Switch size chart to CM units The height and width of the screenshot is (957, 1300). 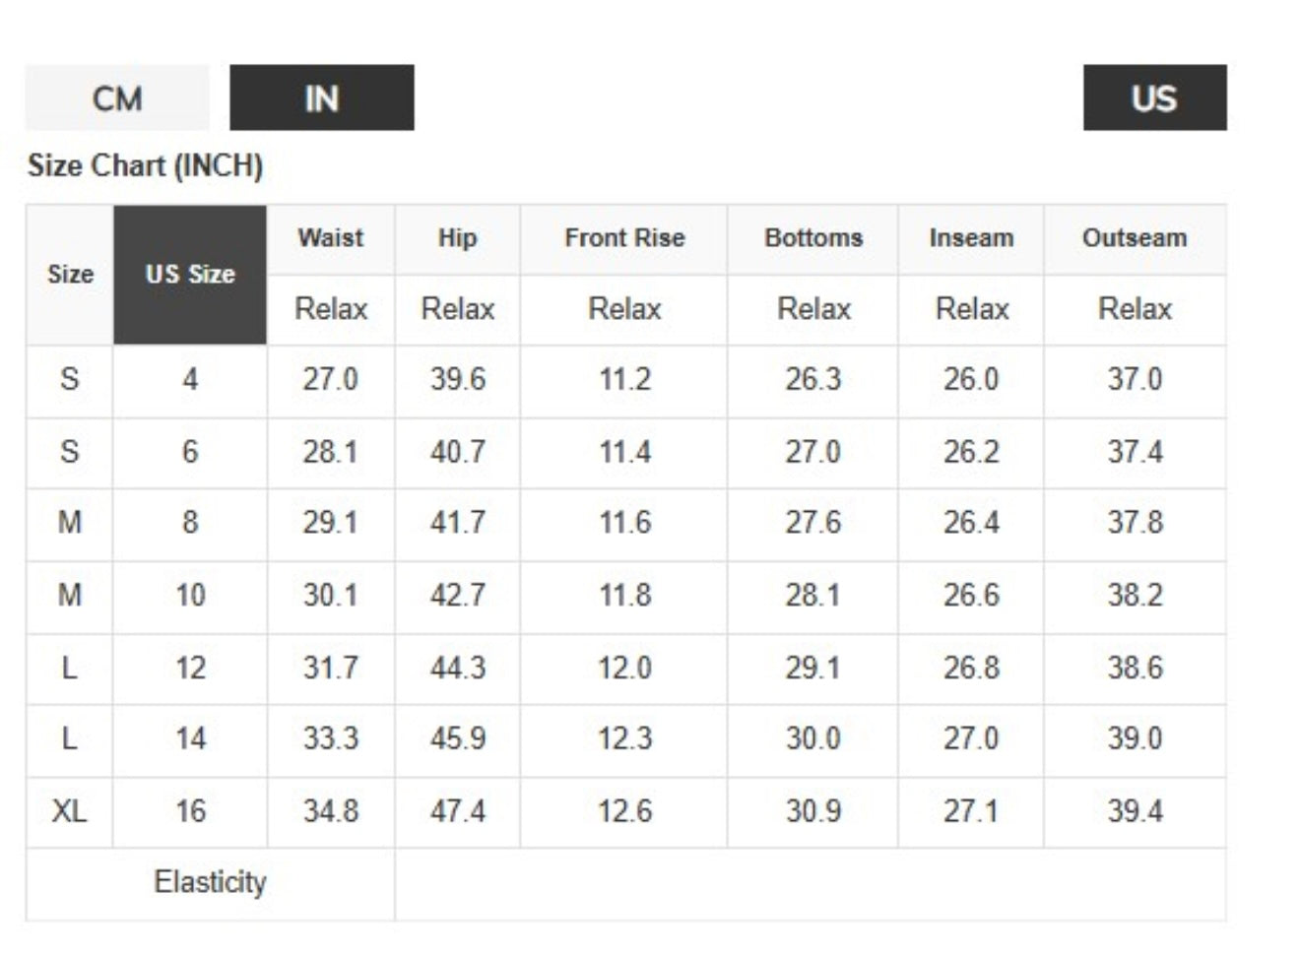pos(117,97)
